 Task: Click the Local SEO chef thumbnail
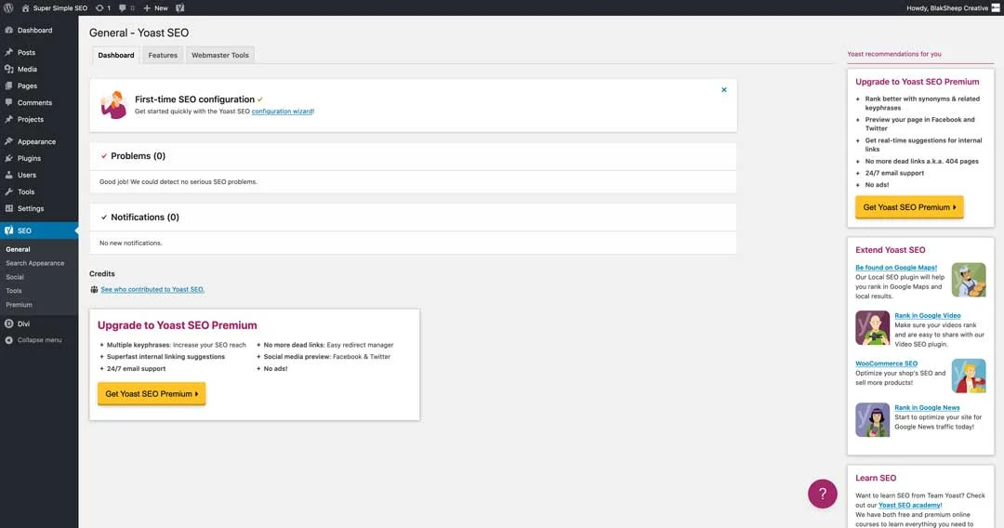[x=968, y=280]
